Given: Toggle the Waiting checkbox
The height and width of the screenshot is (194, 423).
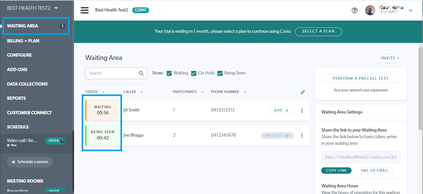Looking at the screenshot, I should 169,73.
